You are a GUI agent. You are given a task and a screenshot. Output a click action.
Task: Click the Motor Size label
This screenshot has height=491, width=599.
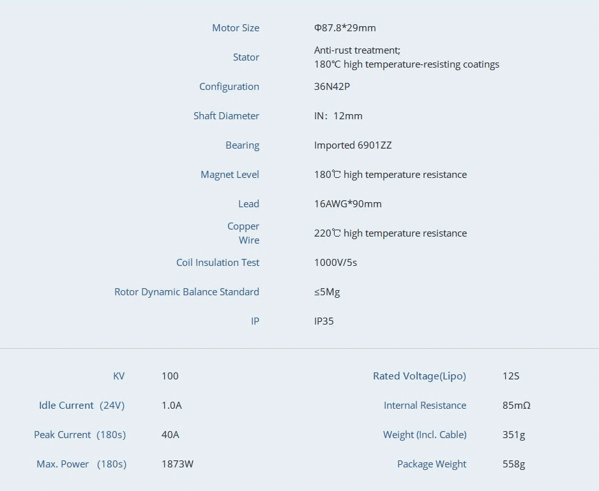(236, 28)
